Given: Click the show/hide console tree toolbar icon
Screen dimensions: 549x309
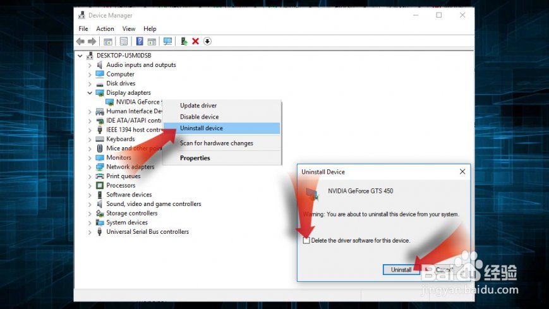Looking at the screenshot, I should coord(108,41).
